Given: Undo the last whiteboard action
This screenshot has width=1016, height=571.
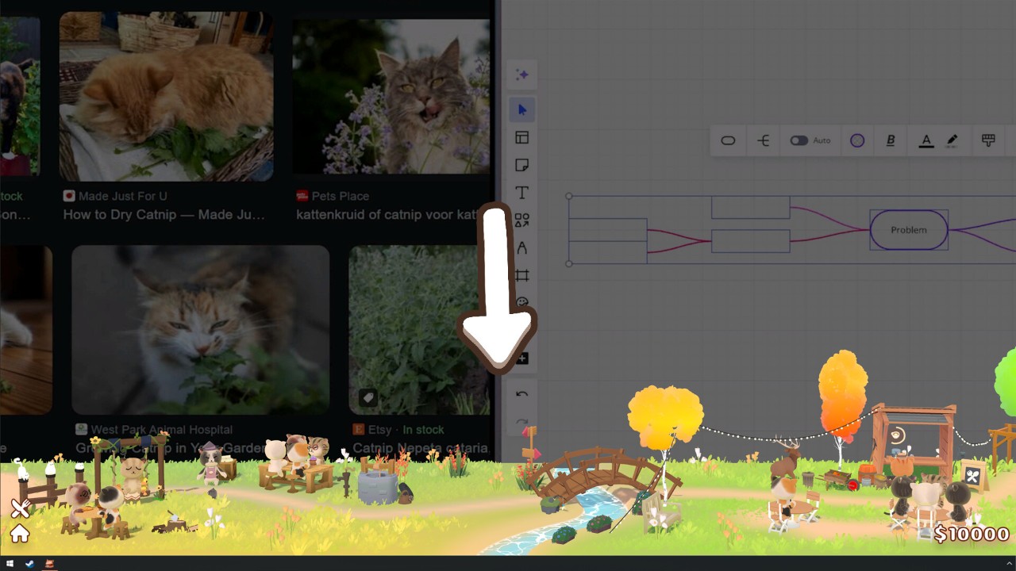Looking at the screenshot, I should point(521,394).
